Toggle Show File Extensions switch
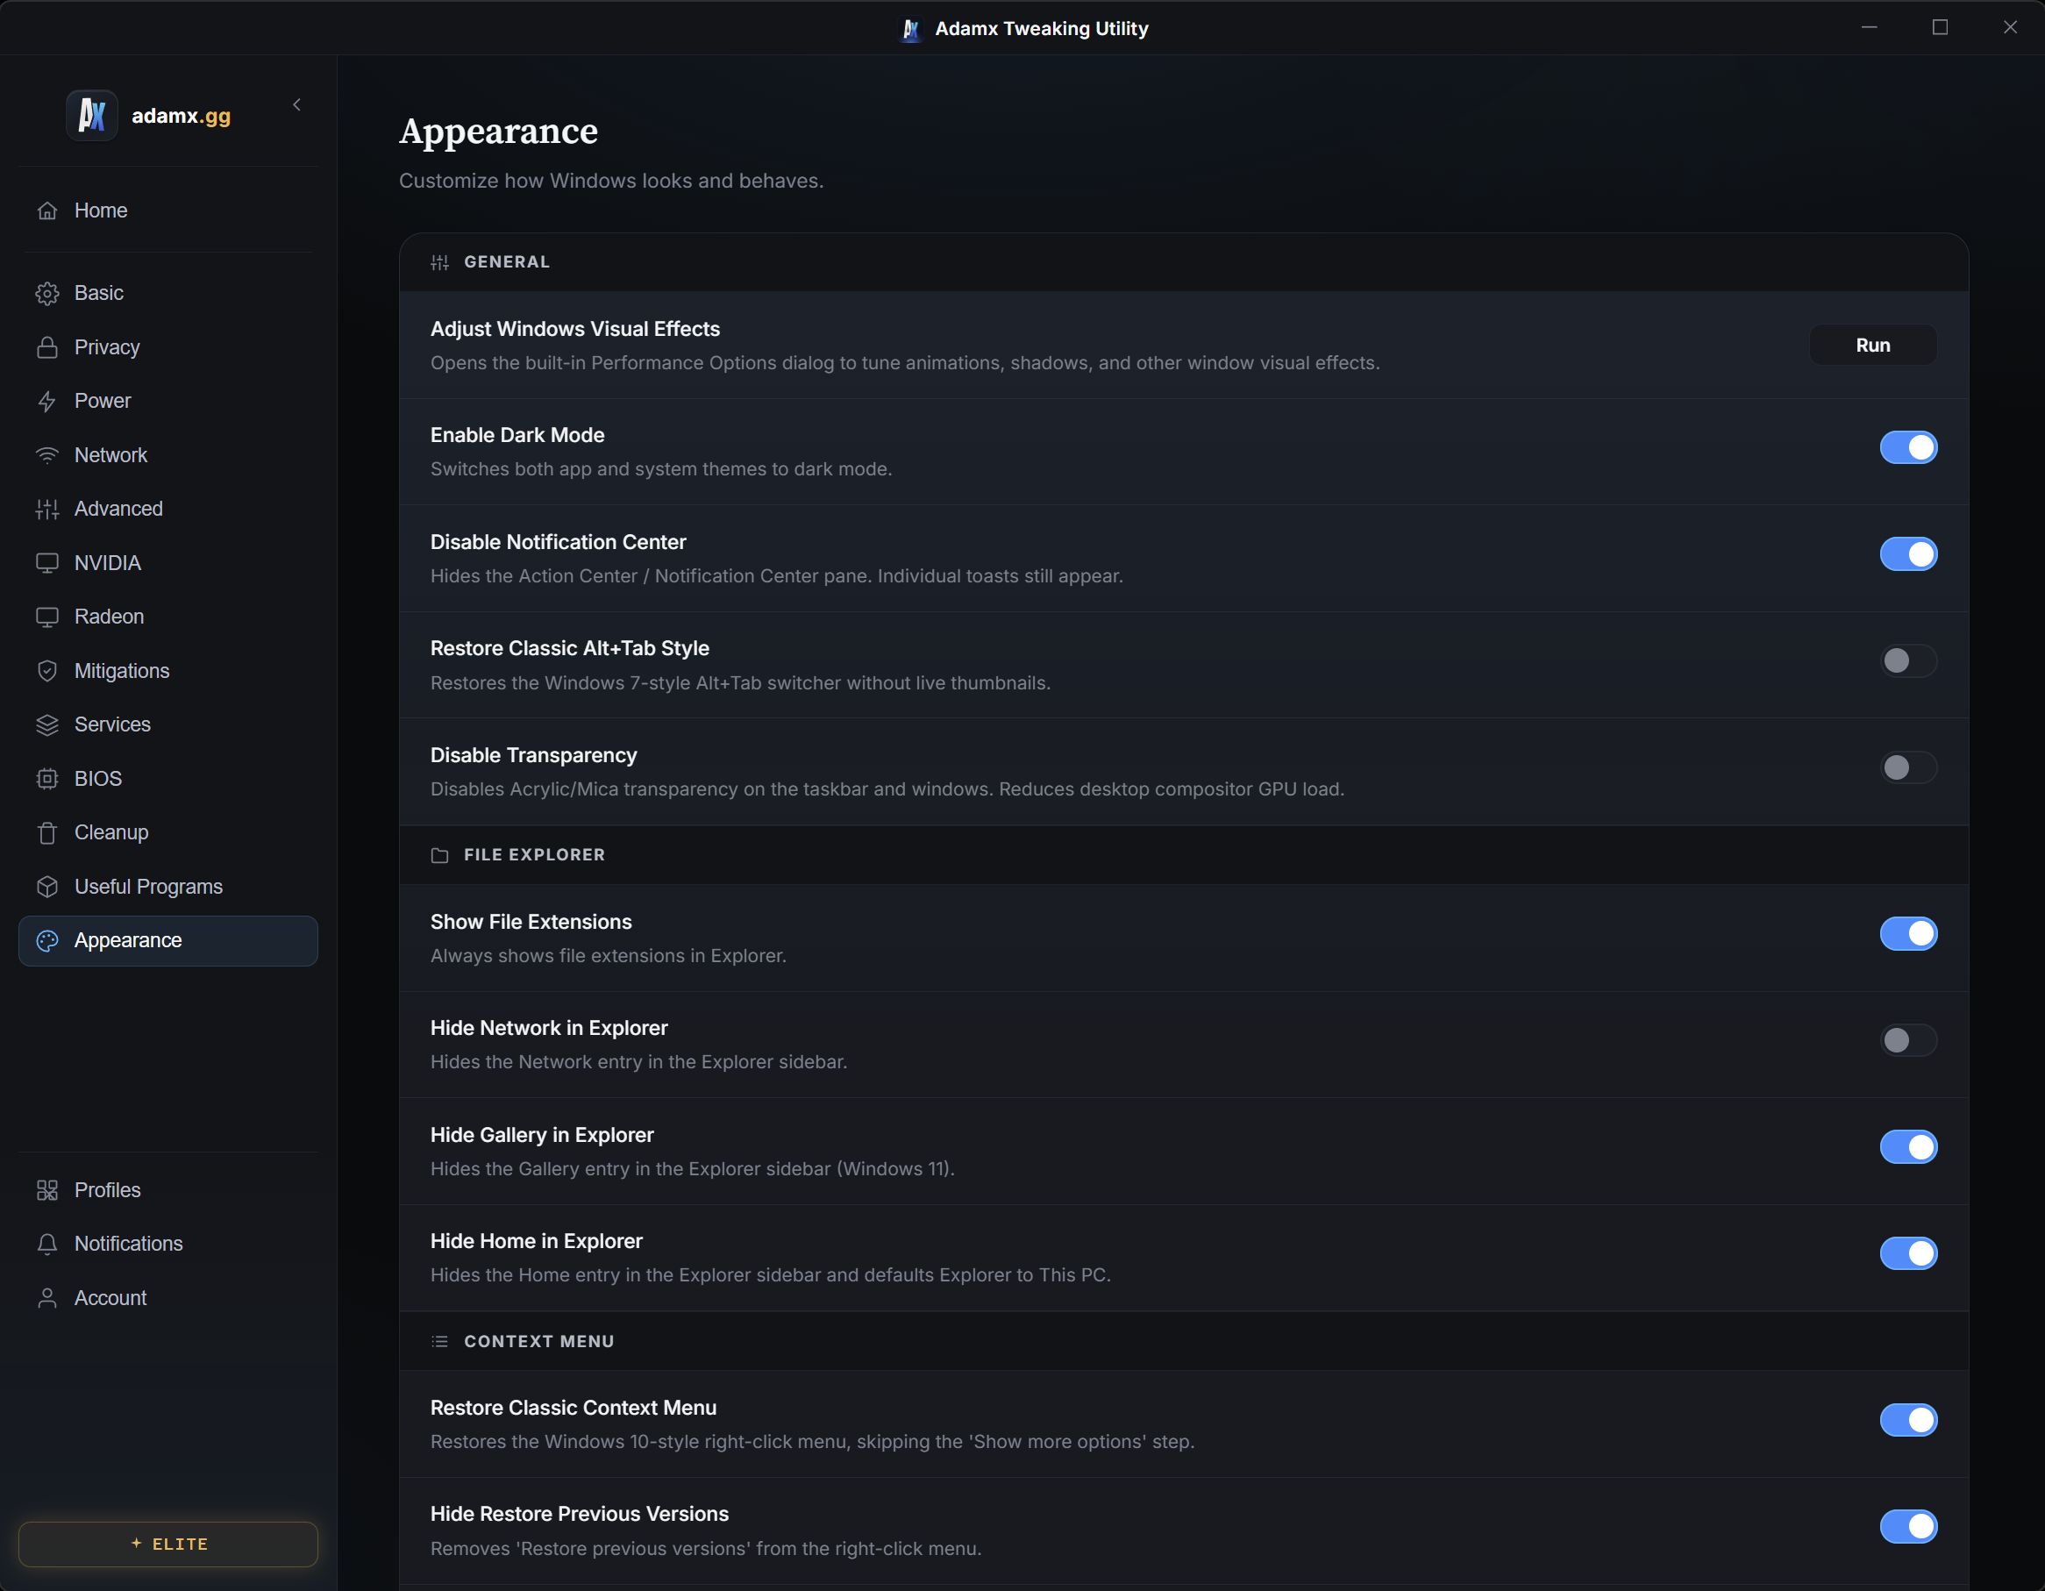Screen dimensions: 2045x1591 [1908, 933]
